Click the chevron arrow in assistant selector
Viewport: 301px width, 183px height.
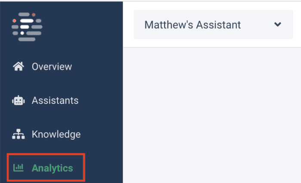point(278,25)
